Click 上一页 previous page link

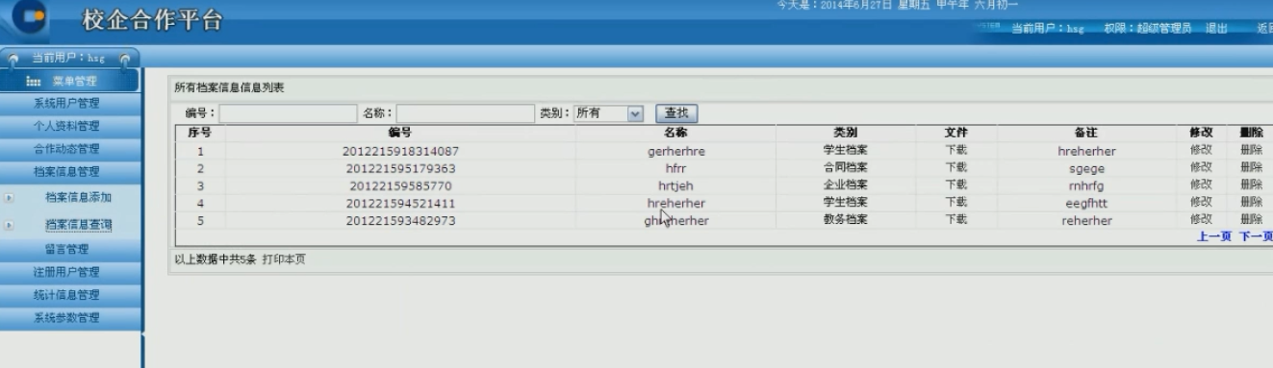pyautogui.click(x=1214, y=236)
